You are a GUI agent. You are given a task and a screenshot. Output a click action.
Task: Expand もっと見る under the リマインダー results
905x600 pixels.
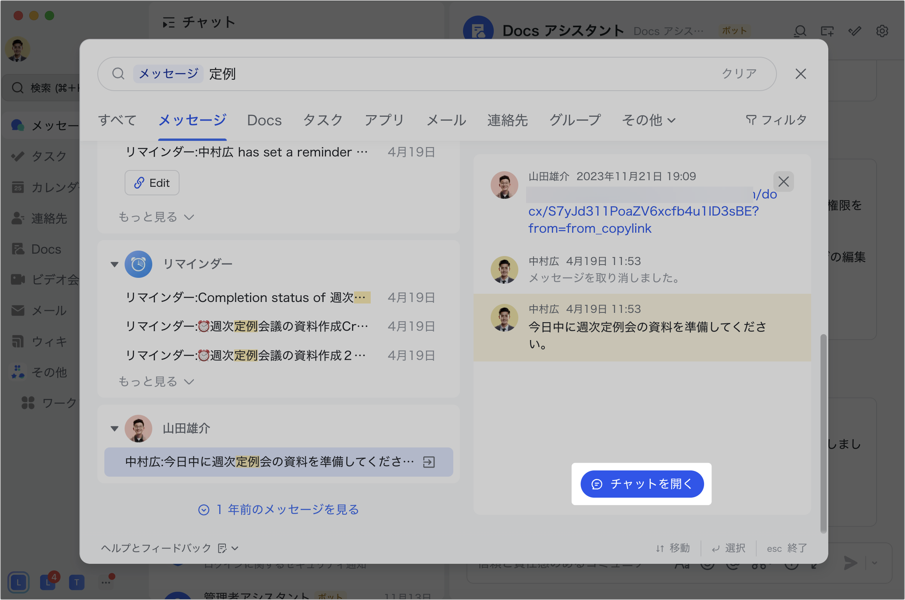[x=155, y=381]
